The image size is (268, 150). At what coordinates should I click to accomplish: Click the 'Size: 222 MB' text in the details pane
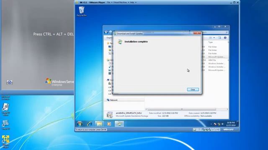click(x=163, y=116)
